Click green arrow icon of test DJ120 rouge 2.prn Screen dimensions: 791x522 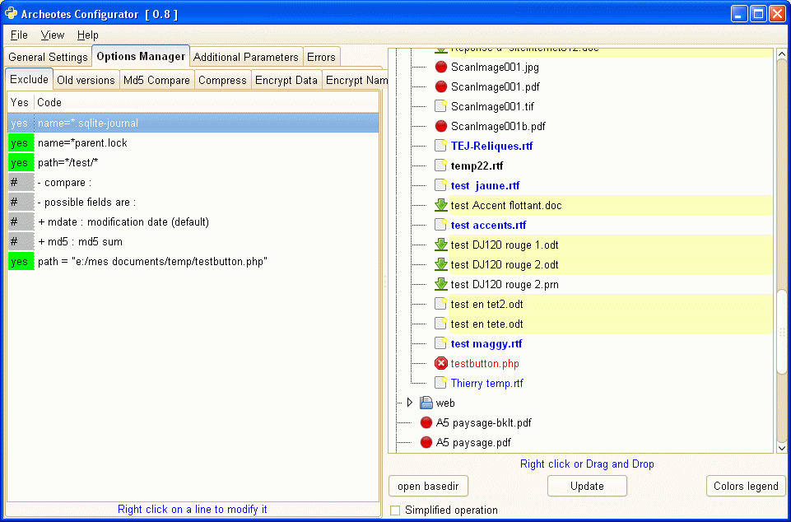pos(440,284)
